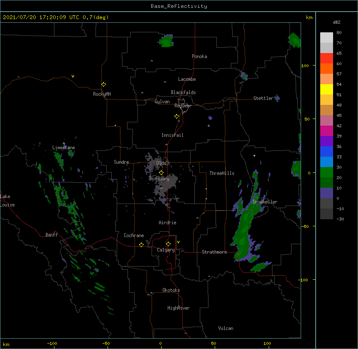358x349 pixels.
Task: Click the 0 tick on the horizontal km axis
Action: [x=160, y=343]
